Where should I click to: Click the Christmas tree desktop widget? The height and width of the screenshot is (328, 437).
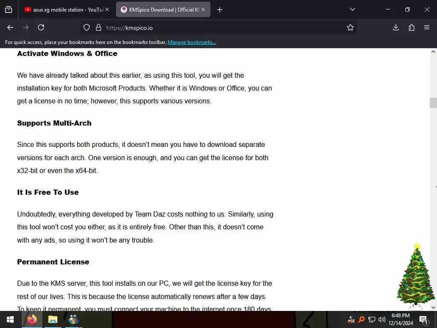tap(416, 276)
